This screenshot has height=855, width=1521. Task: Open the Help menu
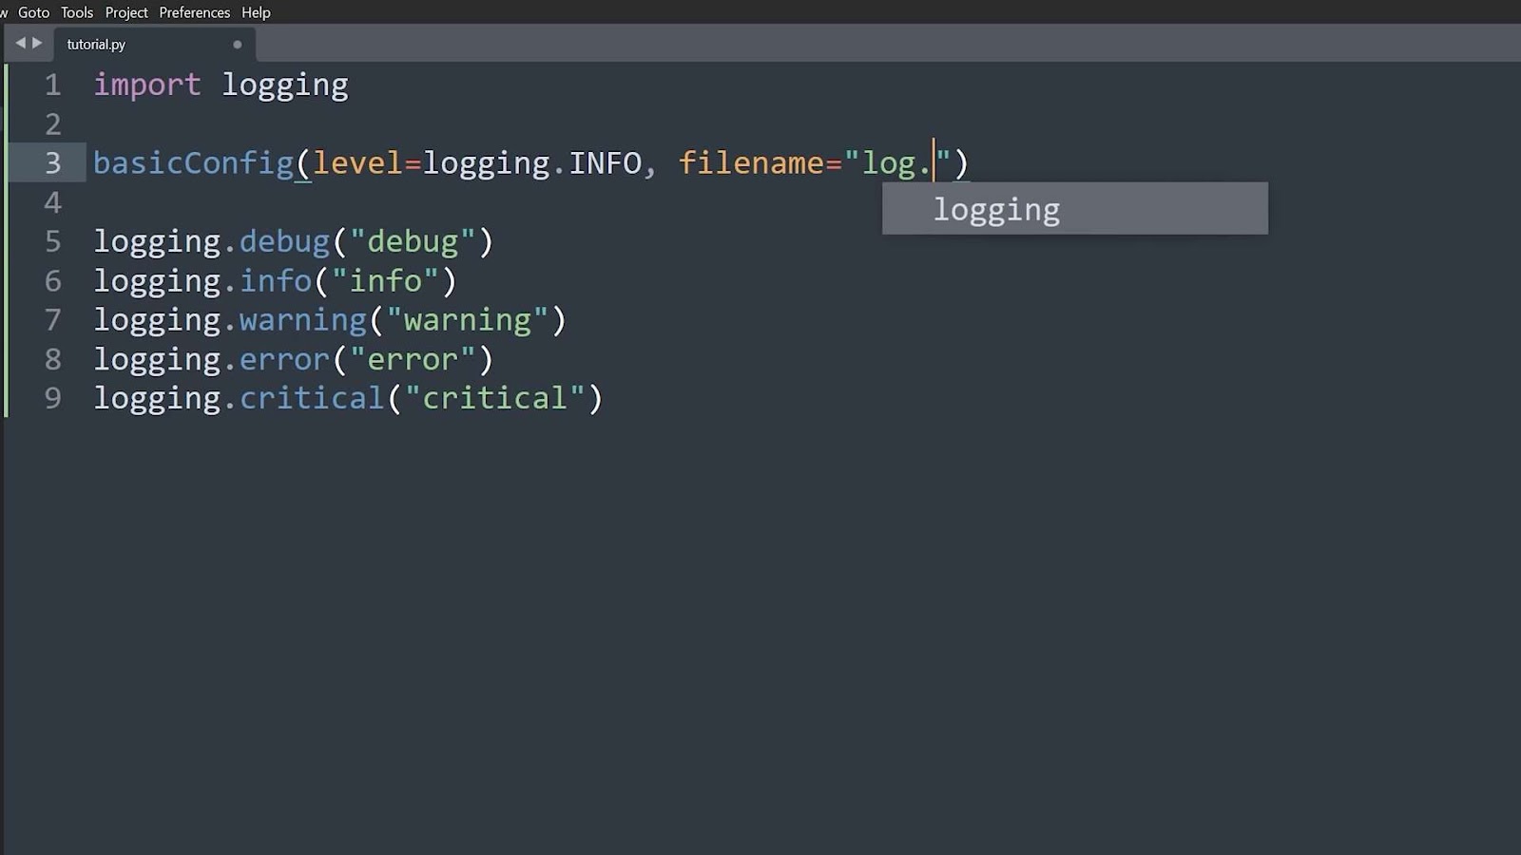tap(255, 12)
